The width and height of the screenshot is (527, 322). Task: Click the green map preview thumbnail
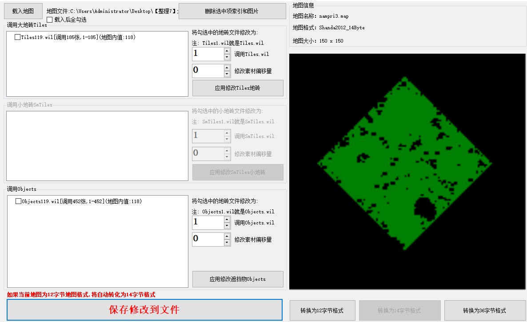point(404,164)
